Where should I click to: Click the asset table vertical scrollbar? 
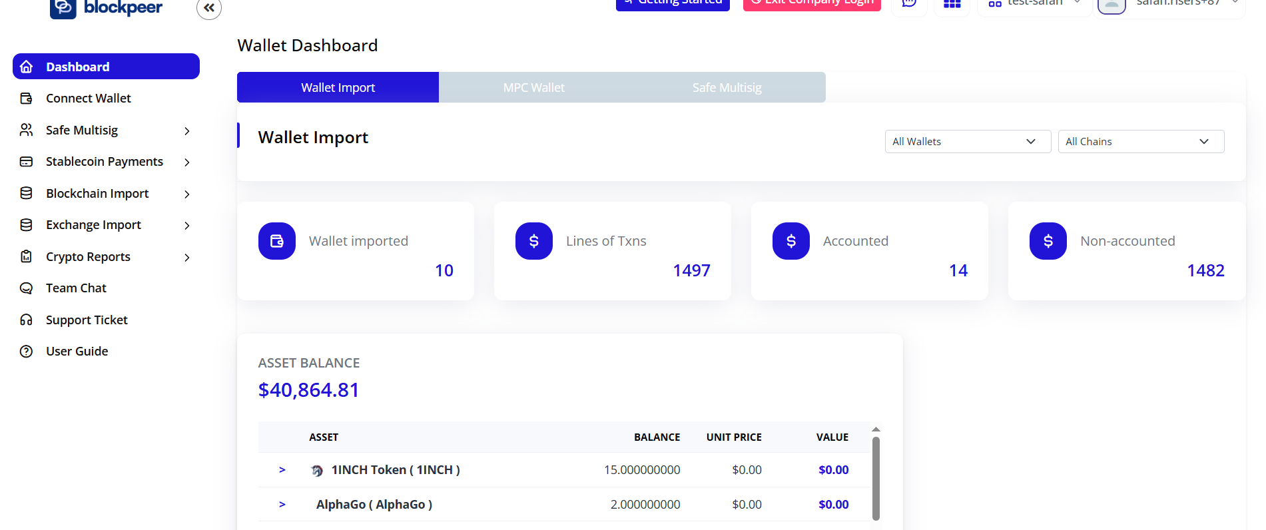(x=876, y=478)
